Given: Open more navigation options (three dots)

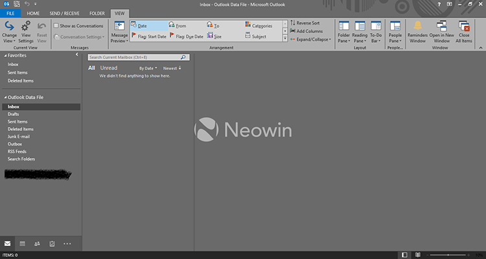Looking at the screenshot, I should [x=67, y=244].
